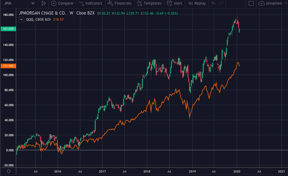The width and height of the screenshot is (288, 176).
Task: Open the Indicators menu
Action: pyautogui.click(x=90, y=3)
